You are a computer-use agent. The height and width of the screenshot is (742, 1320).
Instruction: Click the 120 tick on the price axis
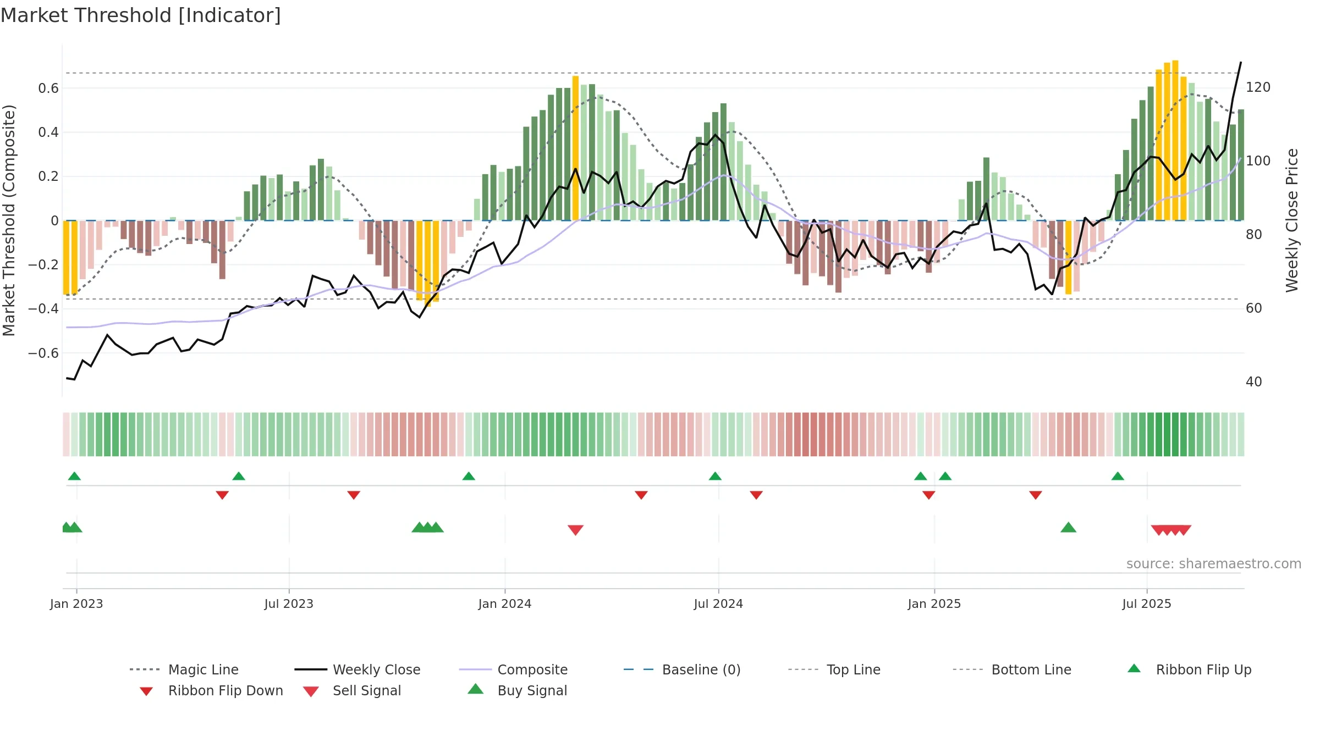point(1258,87)
